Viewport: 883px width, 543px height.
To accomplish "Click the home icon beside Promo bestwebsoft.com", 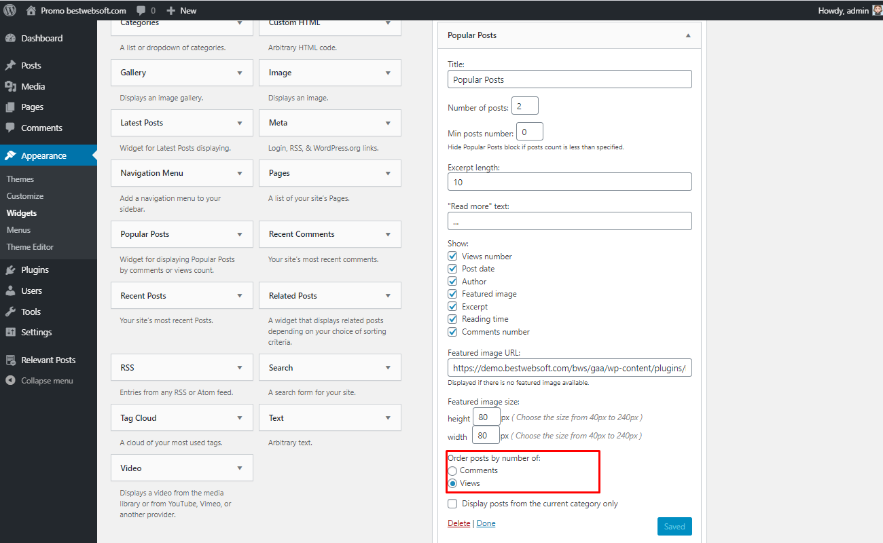I will (x=31, y=10).
